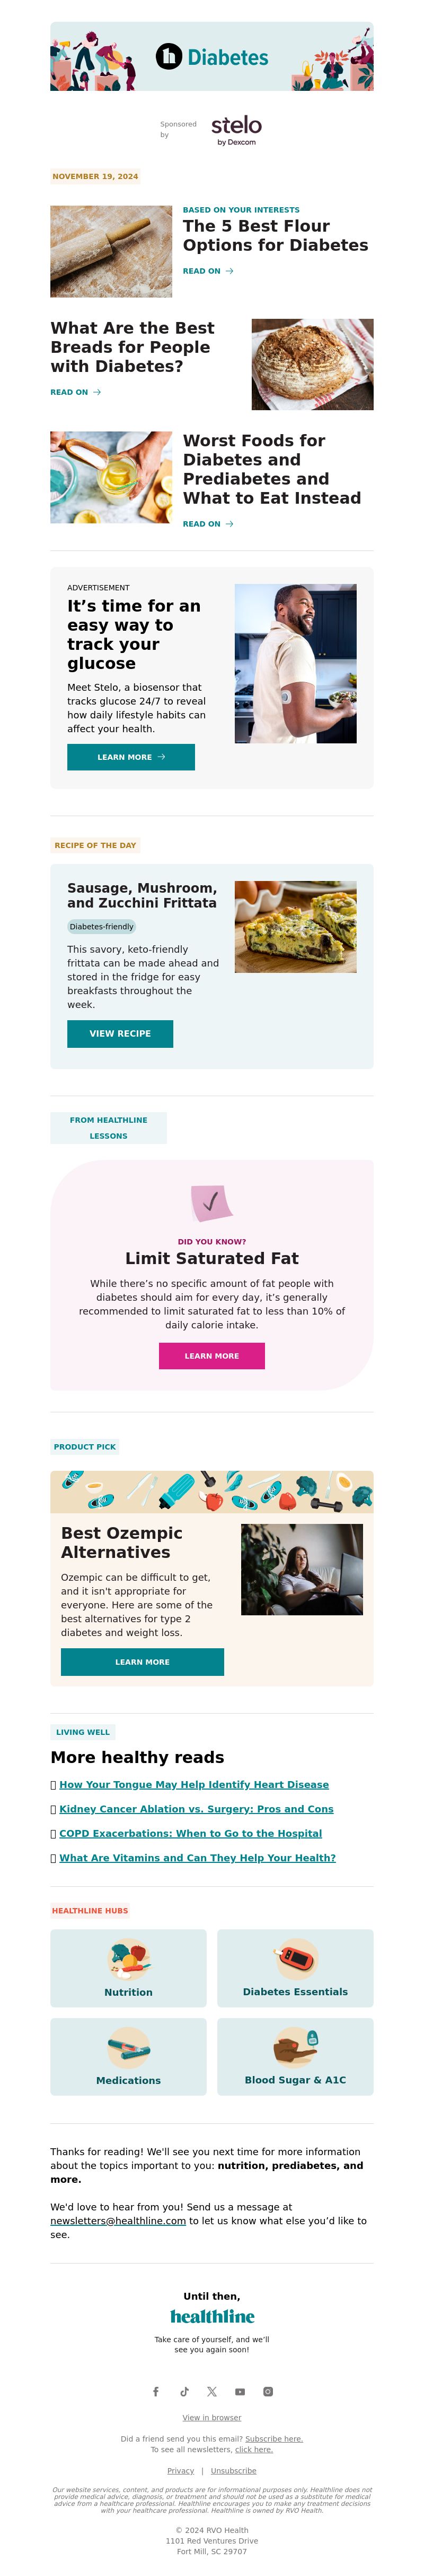The image size is (424, 2576).
Task: Click the Stelo by Dexcom sponsor logo
Action: pyautogui.click(x=236, y=130)
